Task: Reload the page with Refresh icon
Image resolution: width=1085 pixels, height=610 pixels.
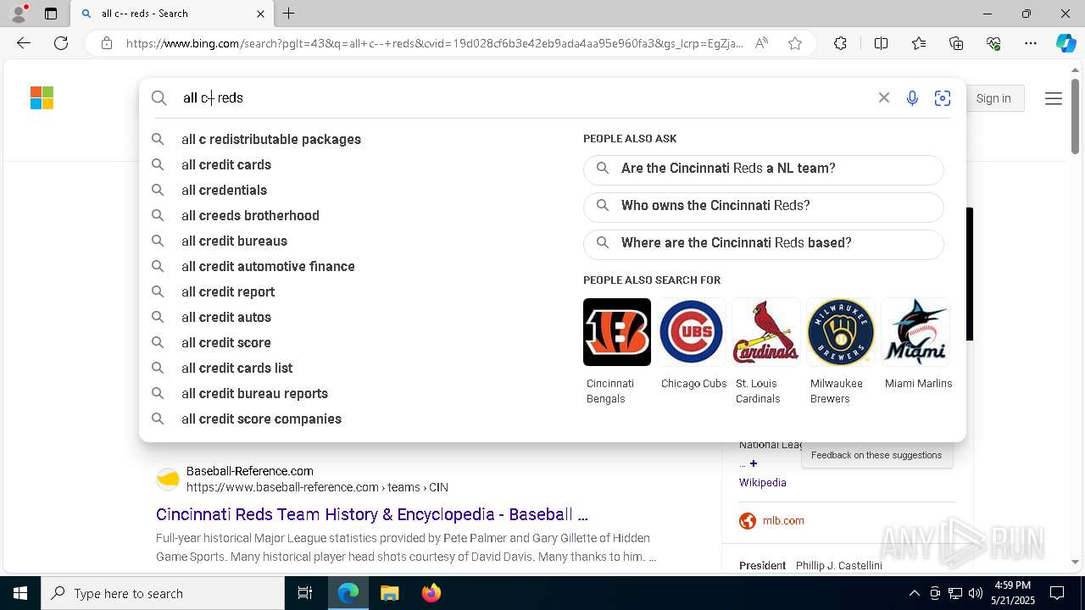Action: click(x=61, y=43)
